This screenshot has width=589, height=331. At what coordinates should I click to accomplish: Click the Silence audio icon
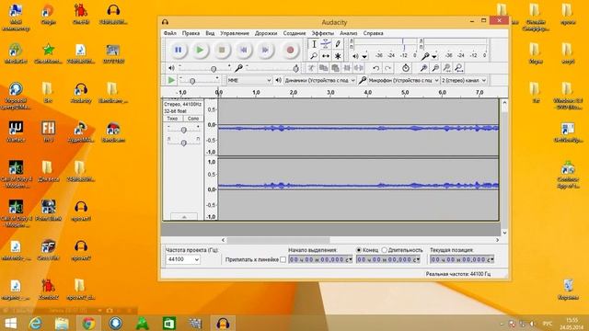(359, 68)
